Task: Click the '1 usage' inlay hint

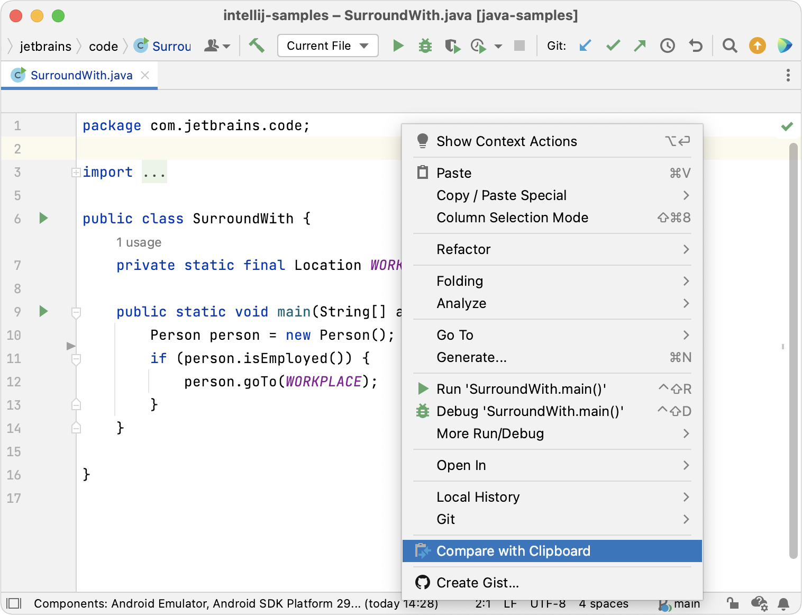Action: (139, 242)
